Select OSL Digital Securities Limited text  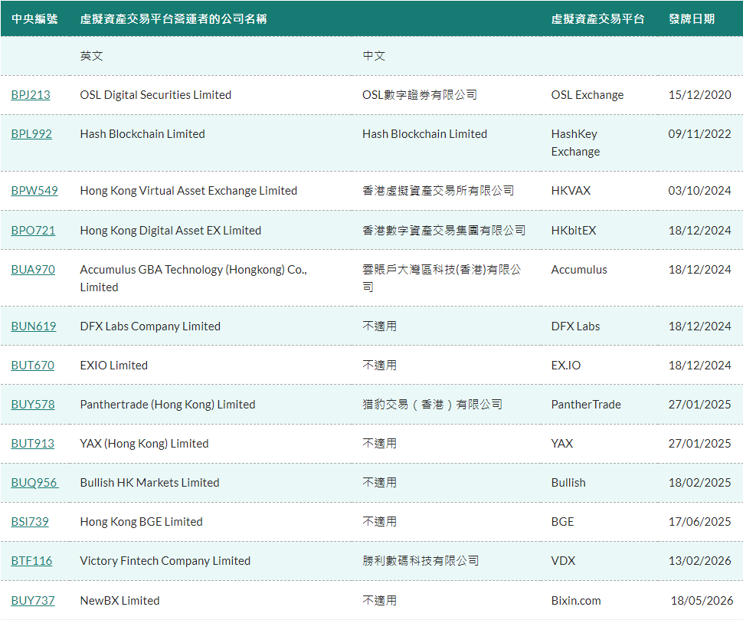(x=155, y=95)
